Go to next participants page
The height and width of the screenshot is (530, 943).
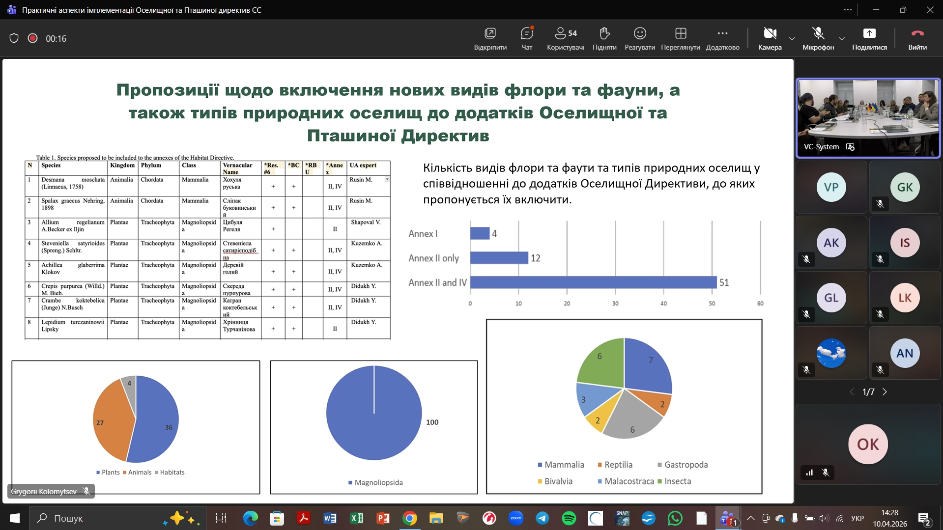[x=885, y=392]
